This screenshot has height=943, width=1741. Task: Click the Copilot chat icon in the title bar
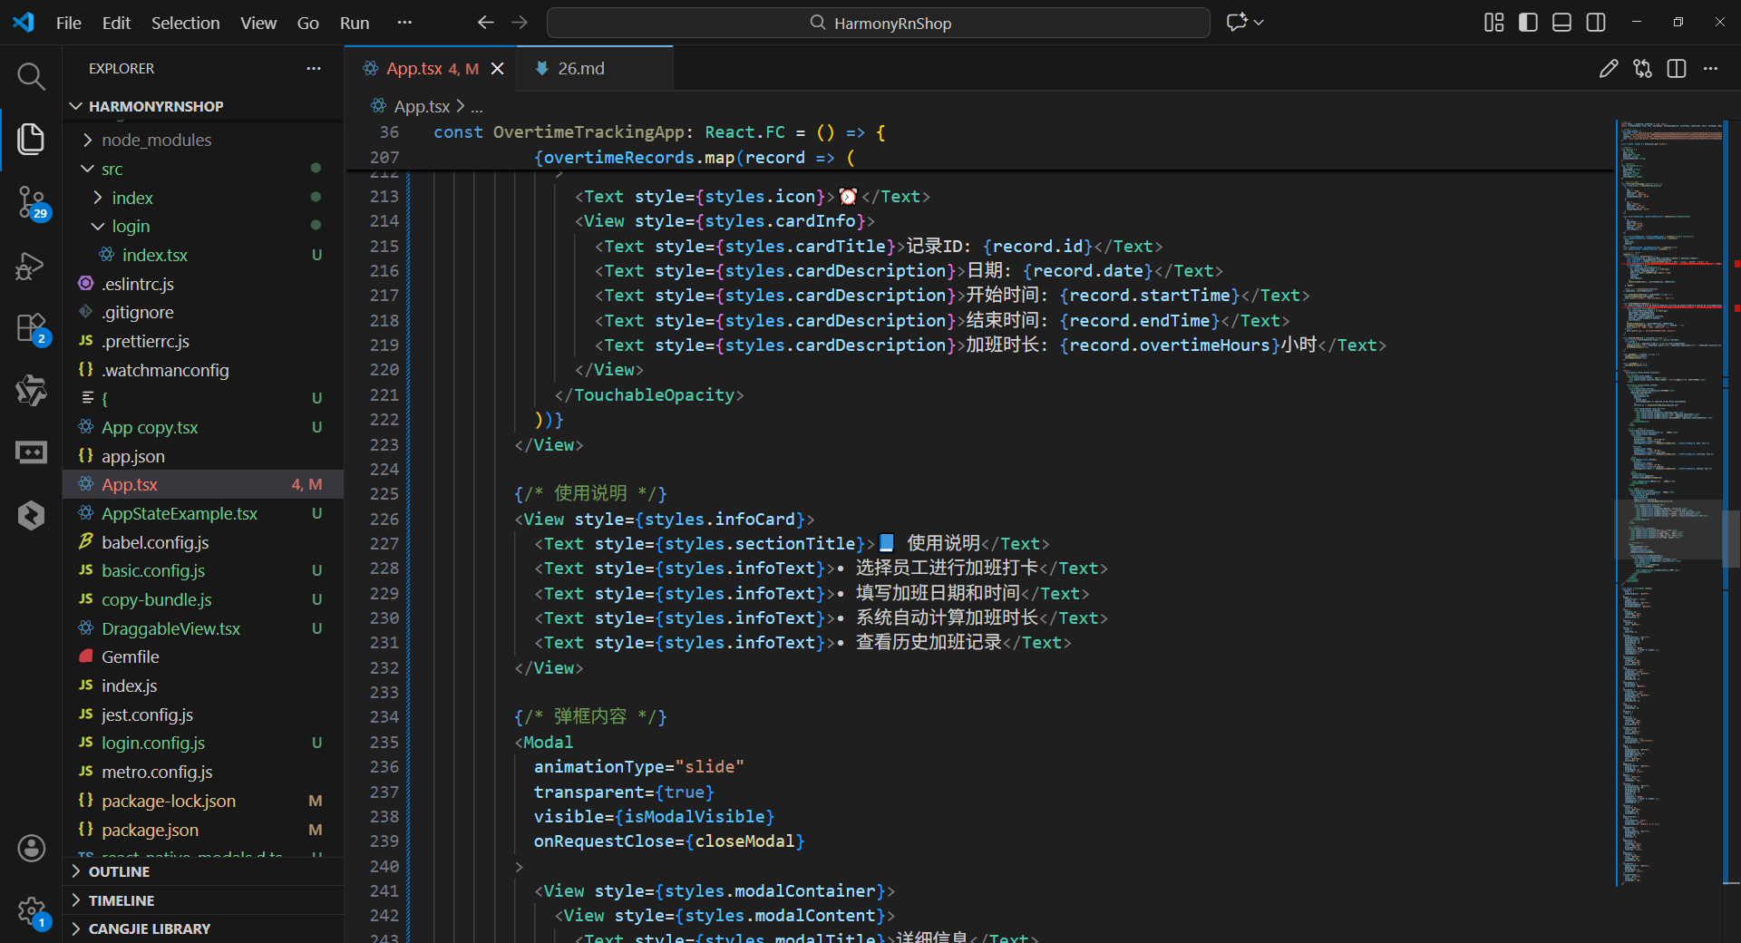[x=1236, y=23]
